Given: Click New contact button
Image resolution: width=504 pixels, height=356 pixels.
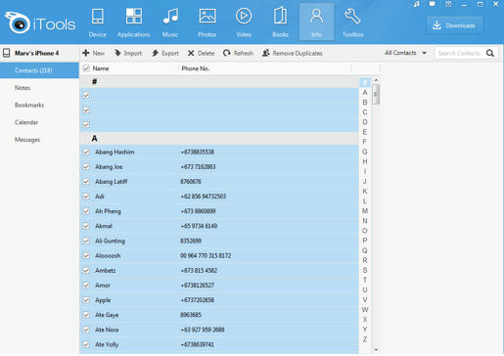Looking at the screenshot, I should pyautogui.click(x=94, y=53).
